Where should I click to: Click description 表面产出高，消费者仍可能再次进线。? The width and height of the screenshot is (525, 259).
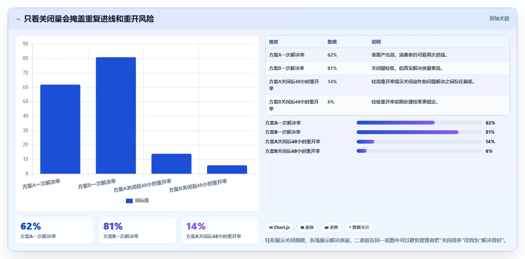click(409, 55)
